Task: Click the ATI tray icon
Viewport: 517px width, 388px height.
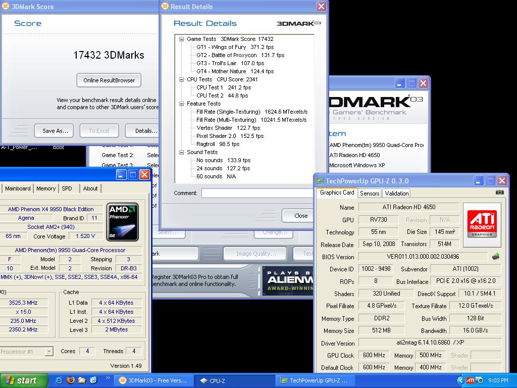Action: pos(471,381)
